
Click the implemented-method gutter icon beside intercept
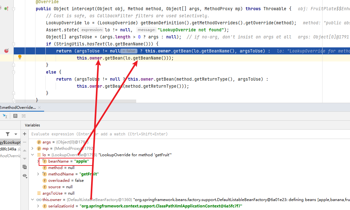[6, 9]
